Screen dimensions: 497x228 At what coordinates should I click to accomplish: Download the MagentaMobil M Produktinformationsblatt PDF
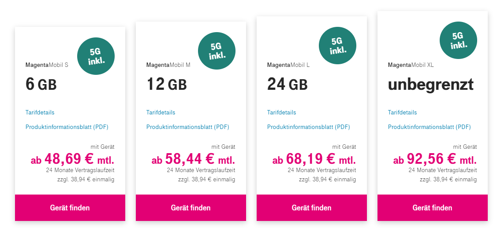click(188, 127)
